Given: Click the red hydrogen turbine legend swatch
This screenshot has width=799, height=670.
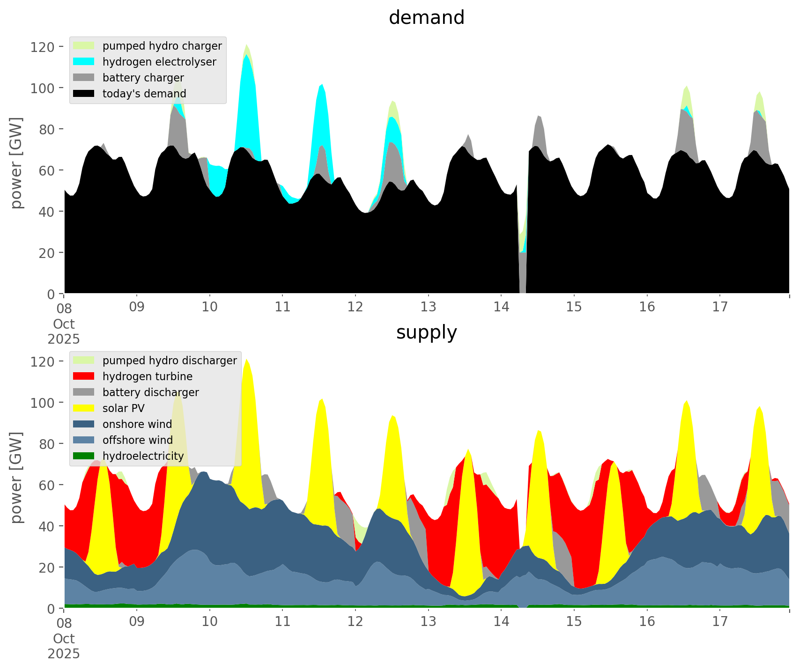Looking at the screenshot, I should coord(84,376).
